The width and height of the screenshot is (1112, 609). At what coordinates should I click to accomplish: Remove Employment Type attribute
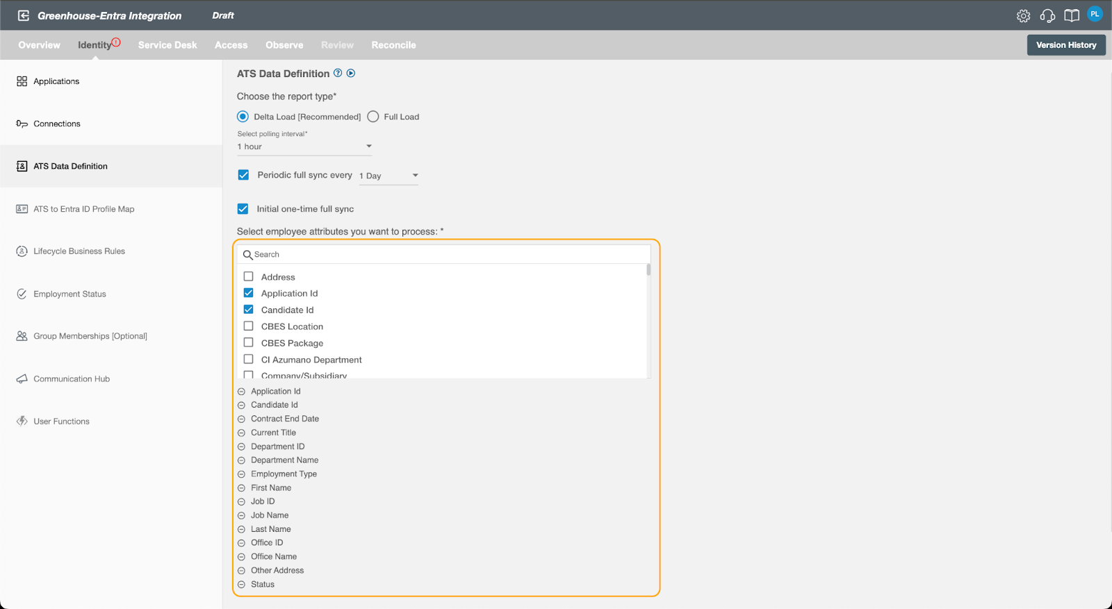tap(241, 474)
